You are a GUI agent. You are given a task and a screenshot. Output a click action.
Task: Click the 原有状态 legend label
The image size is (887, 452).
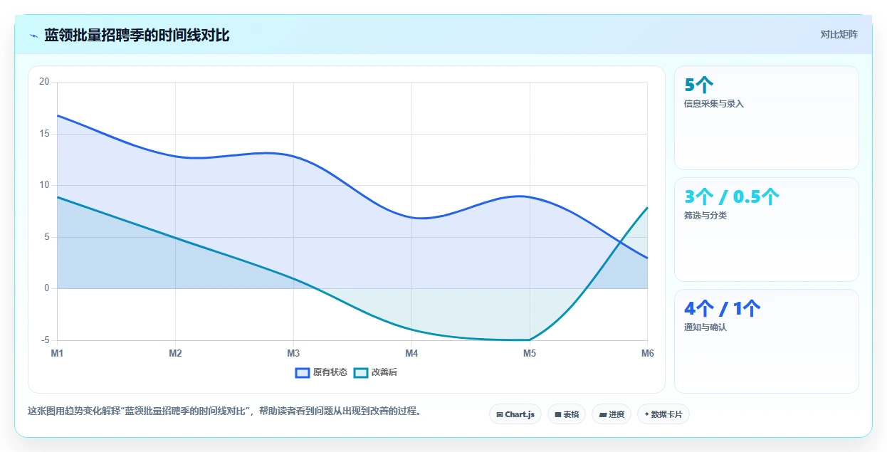(330, 372)
